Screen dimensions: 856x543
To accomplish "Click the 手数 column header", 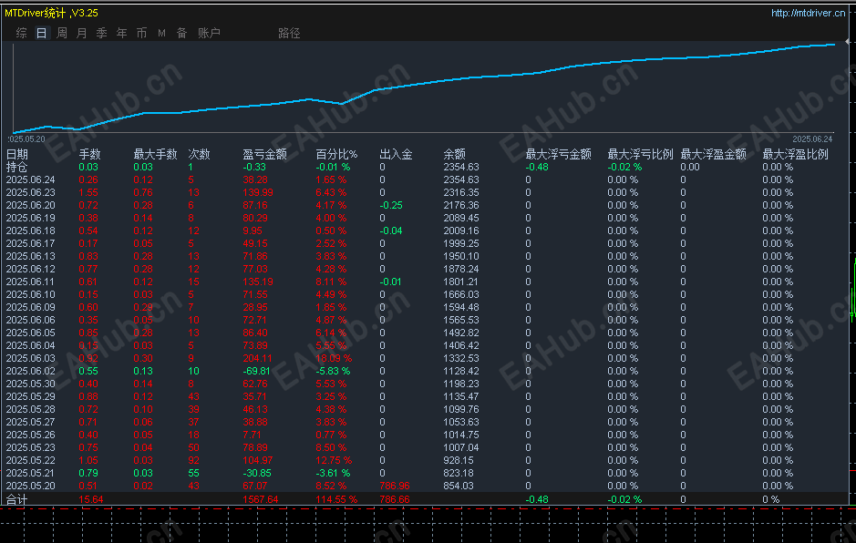I will tap(90, 155).
